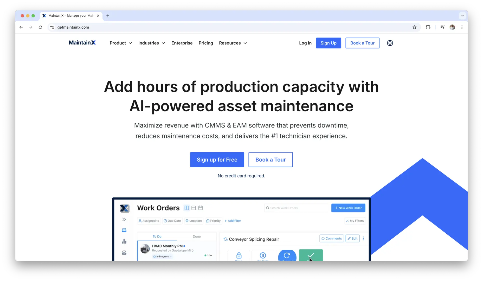
Task: Expand the Resources menu
Action: pyautogui.click(x=233, y=43)
